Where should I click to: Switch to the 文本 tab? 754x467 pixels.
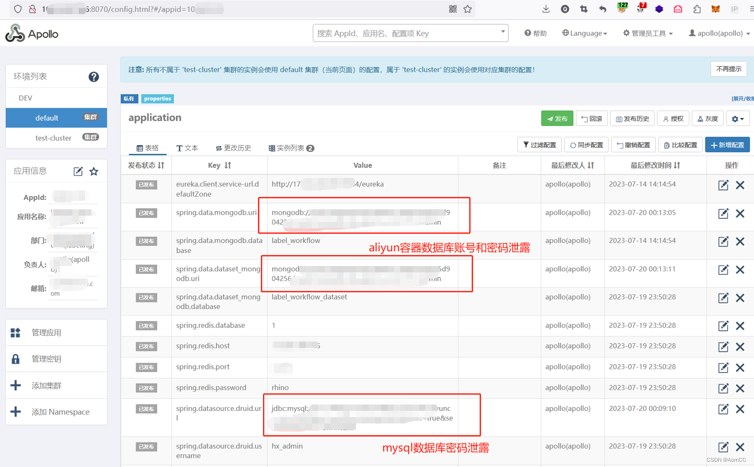(x=187, y=148)
